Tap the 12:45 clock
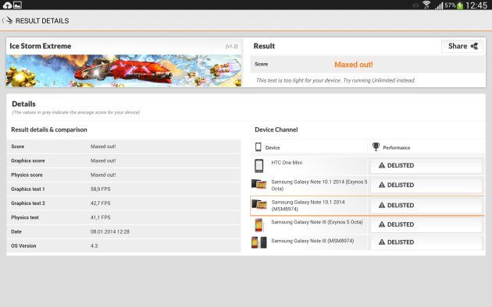492x307 pixels. coord(476,5)
